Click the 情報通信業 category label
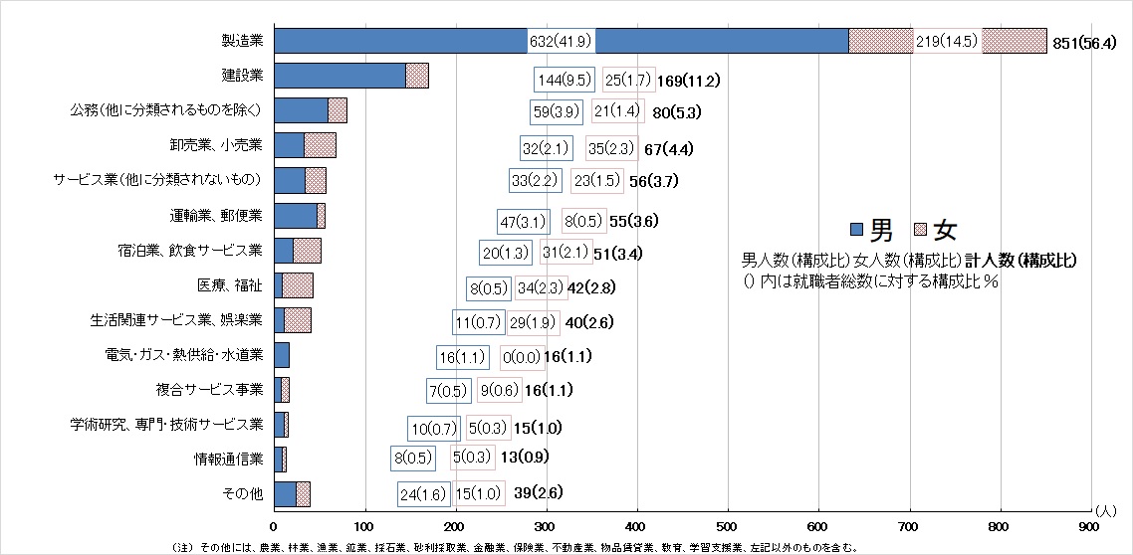Viewport: 1133px width, 555px height. (228, 459)
